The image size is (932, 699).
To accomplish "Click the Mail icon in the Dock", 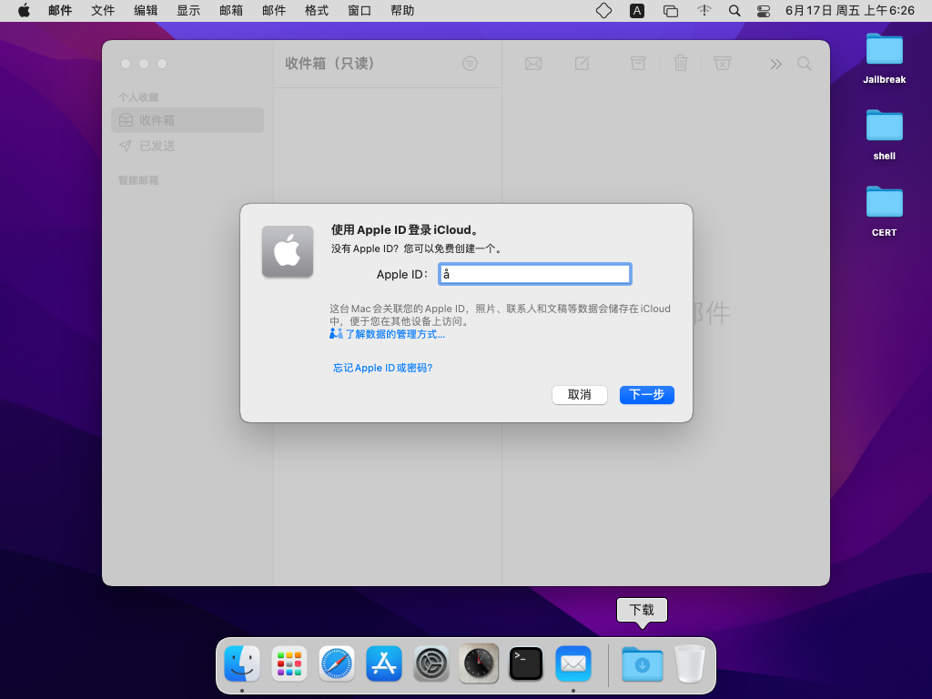I will pos(573,664).
